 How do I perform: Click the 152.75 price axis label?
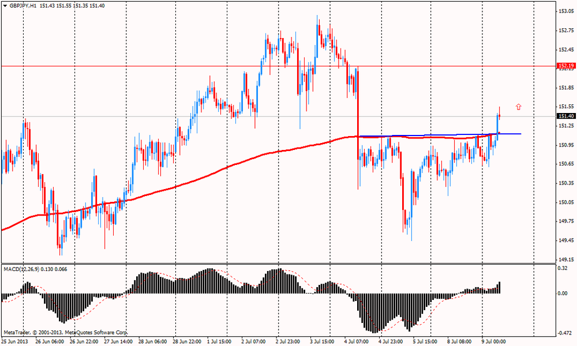pos(567,31)
